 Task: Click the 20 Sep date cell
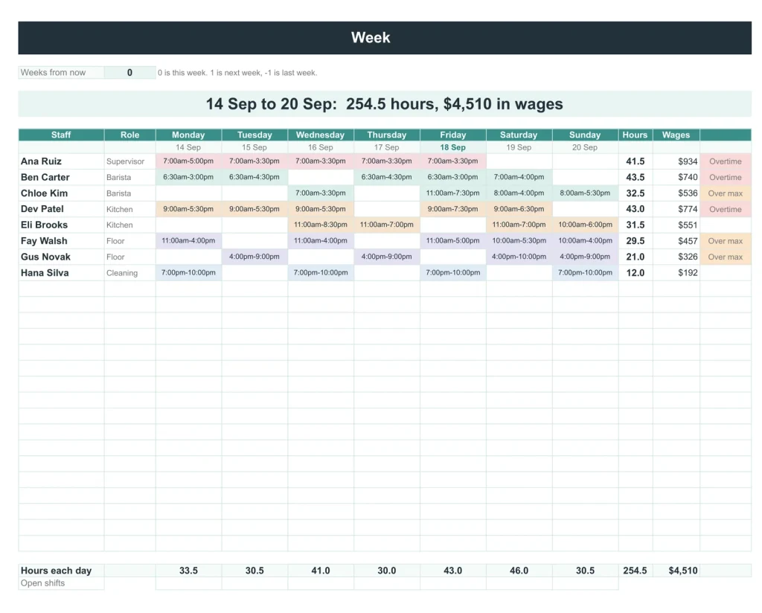[x=585, y=147]
